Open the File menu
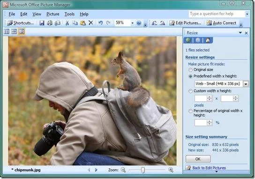The height and width of the screenshot is (179, 255). click(x=12, y=15)
